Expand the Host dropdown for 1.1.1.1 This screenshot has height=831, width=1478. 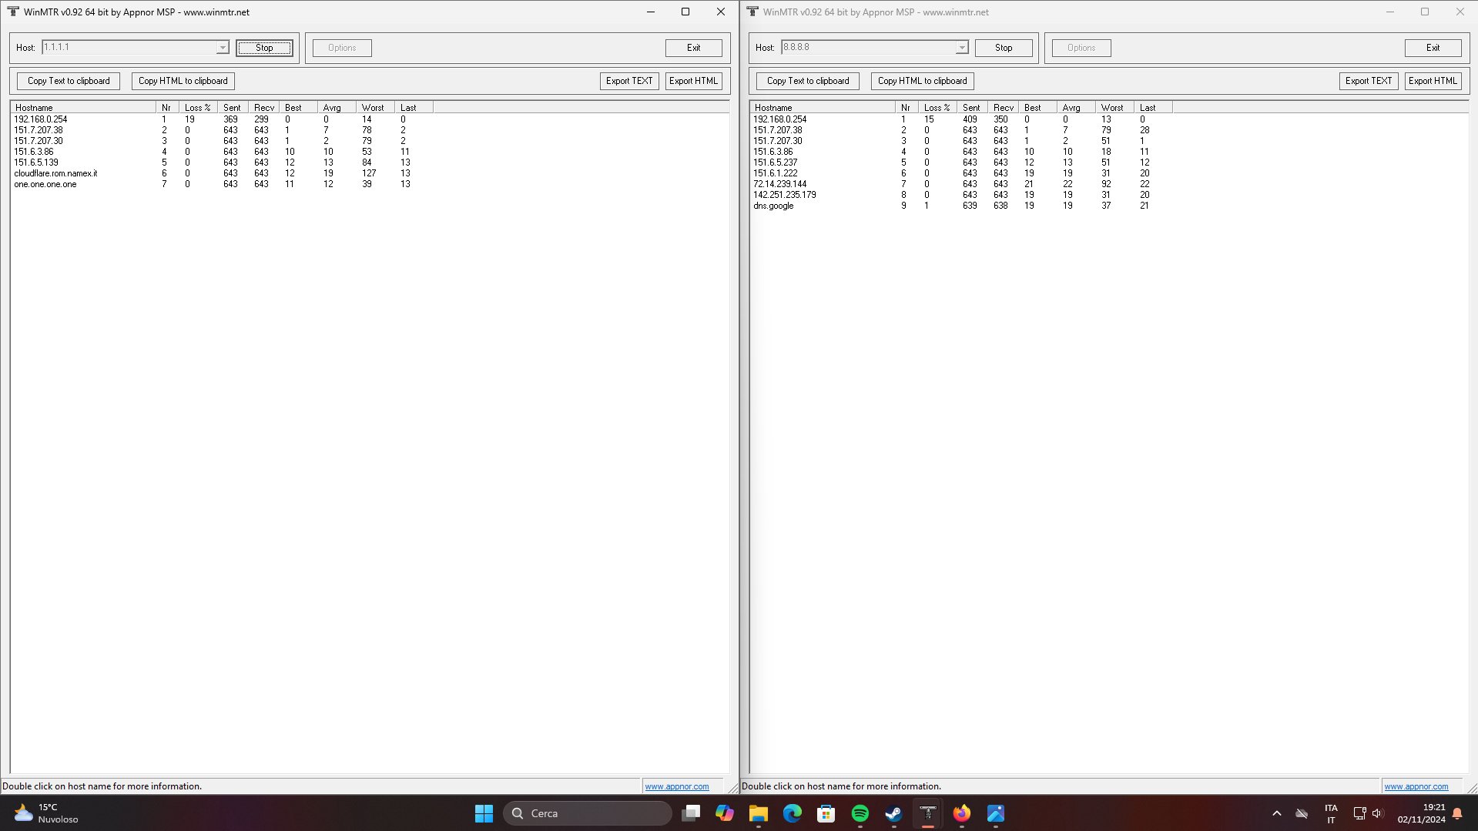(223, 48)
